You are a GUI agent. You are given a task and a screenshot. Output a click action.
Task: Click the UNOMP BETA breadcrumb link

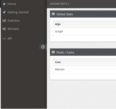(x=59, y=4)
